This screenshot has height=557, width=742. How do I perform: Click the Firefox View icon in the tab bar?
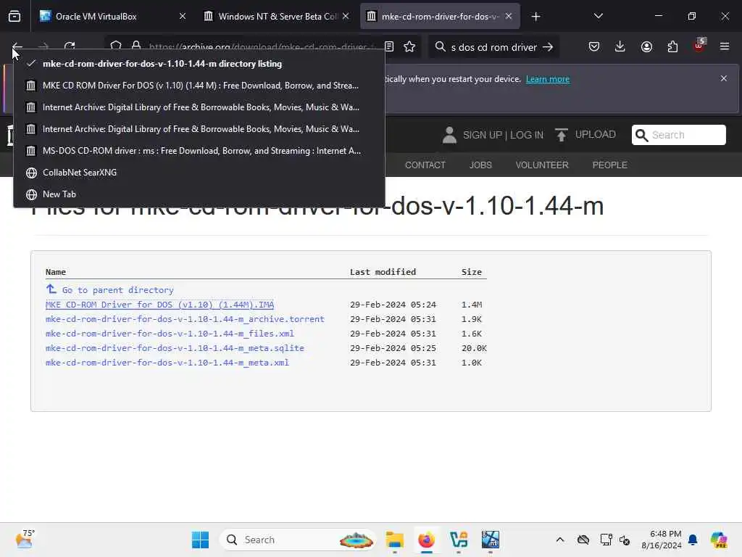pos(14,16)
